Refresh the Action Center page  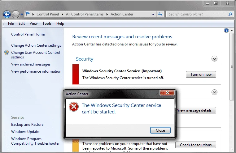[160, 15]
